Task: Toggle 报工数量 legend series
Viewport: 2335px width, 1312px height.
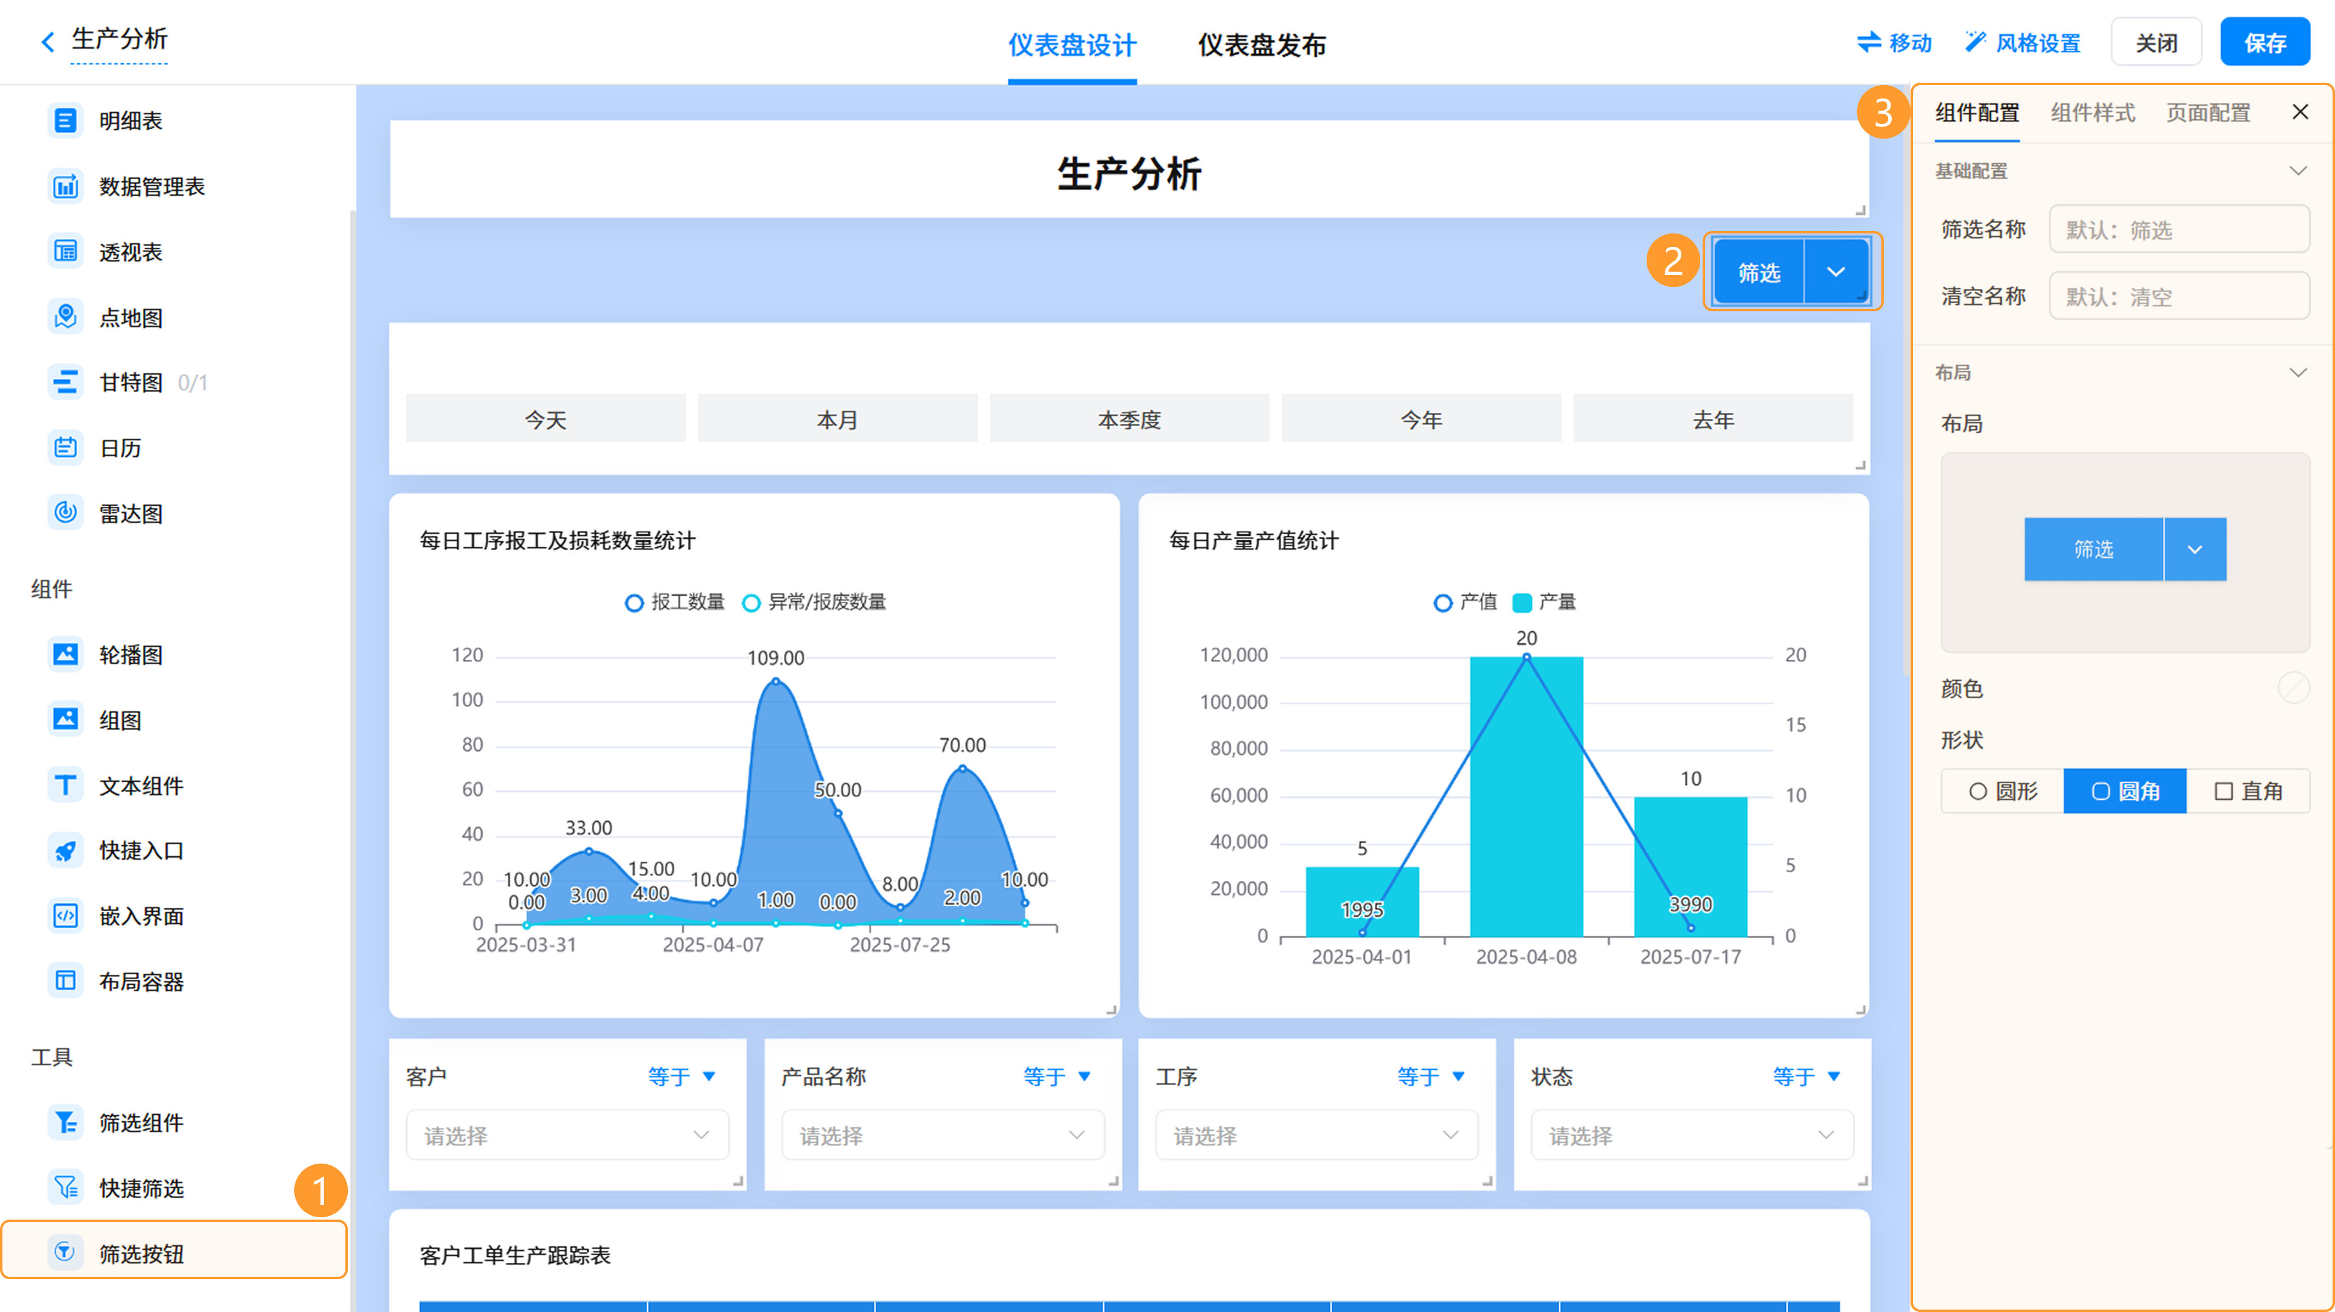Action: click(x=674, y=602)
